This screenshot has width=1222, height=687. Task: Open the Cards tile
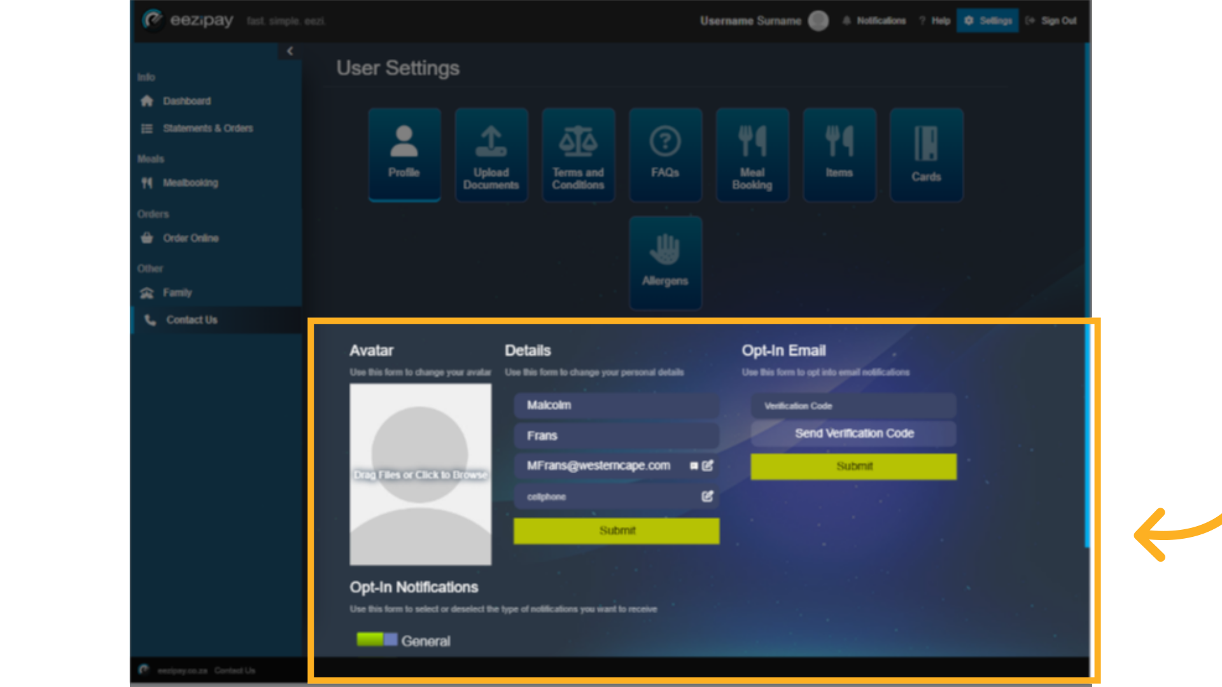coord(926,154)
